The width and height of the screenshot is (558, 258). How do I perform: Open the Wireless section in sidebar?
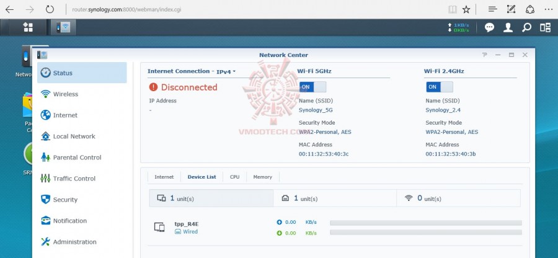tap(82, 94)
